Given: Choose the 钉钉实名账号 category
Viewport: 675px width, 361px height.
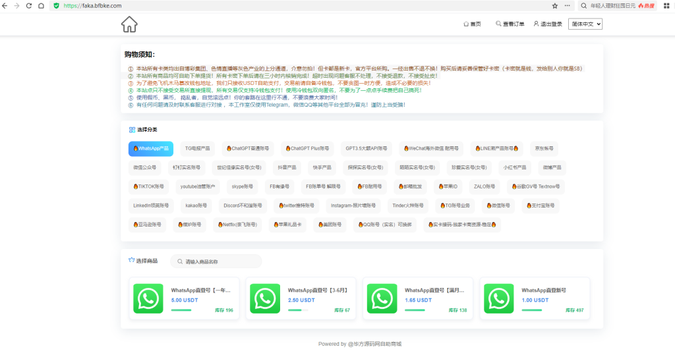Looking at the screenshot, I should [x=187, y=167].
